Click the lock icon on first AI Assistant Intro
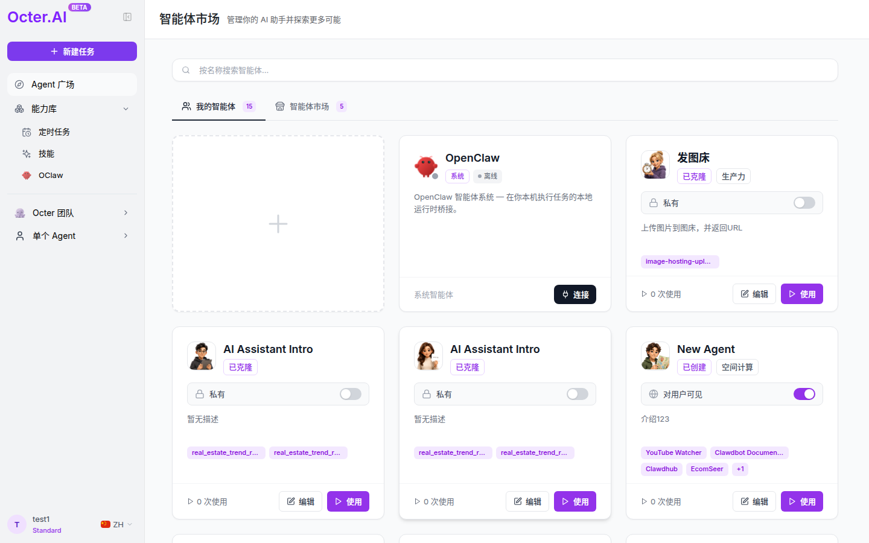 [x=200, y=394]
